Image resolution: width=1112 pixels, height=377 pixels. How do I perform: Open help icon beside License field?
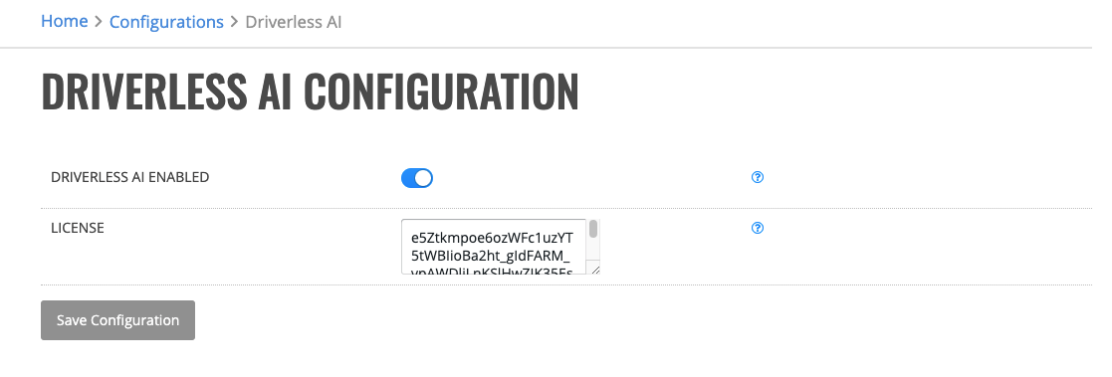[758, 228]
